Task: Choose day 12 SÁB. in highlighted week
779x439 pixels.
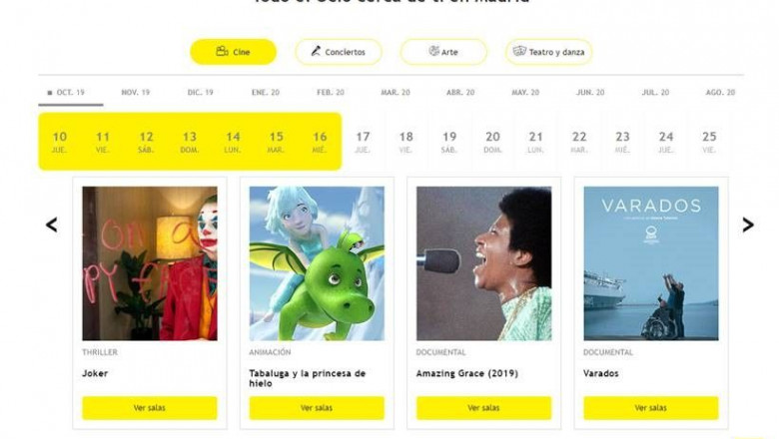Action: [x=146, y=142]
